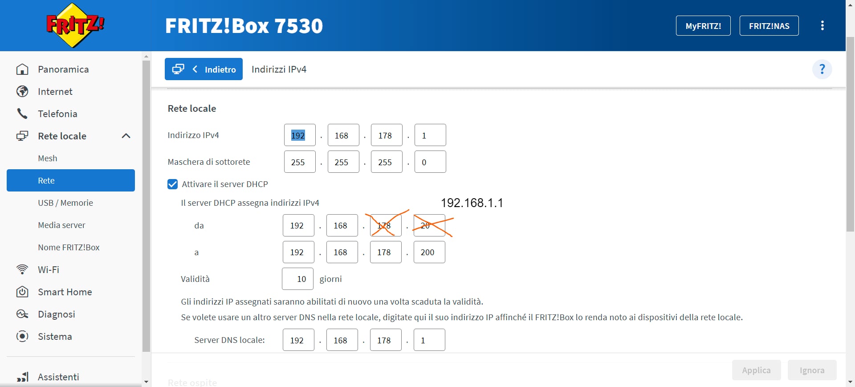Open the help question mark icon
Screen dimensions: 855x387
coord(822,69)
